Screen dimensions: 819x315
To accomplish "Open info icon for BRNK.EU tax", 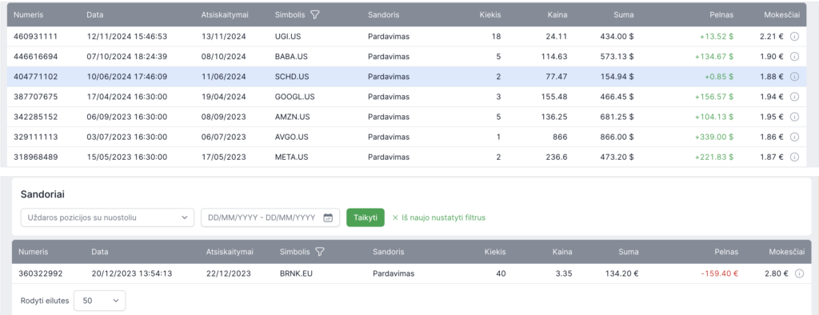I will pyautogui.click(x=799, y=273).
